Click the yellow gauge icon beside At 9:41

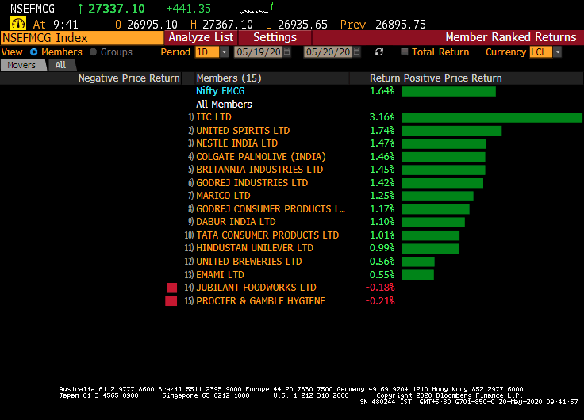coord(17,24)
